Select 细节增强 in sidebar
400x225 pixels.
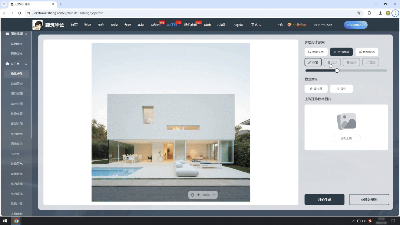[x=17, y=94]
